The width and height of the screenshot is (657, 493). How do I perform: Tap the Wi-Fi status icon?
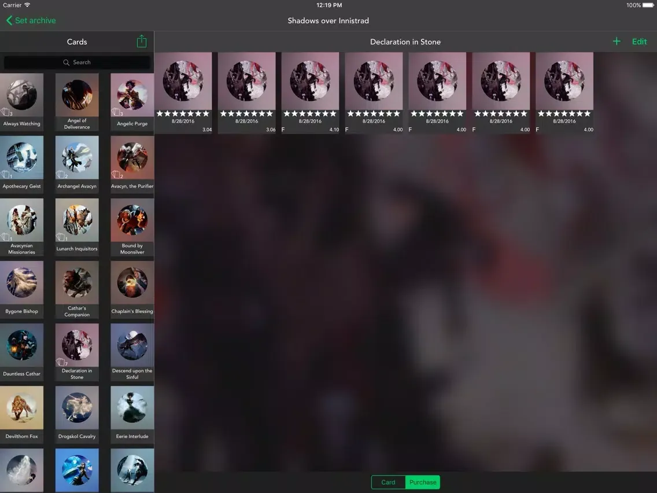[27, 5]
